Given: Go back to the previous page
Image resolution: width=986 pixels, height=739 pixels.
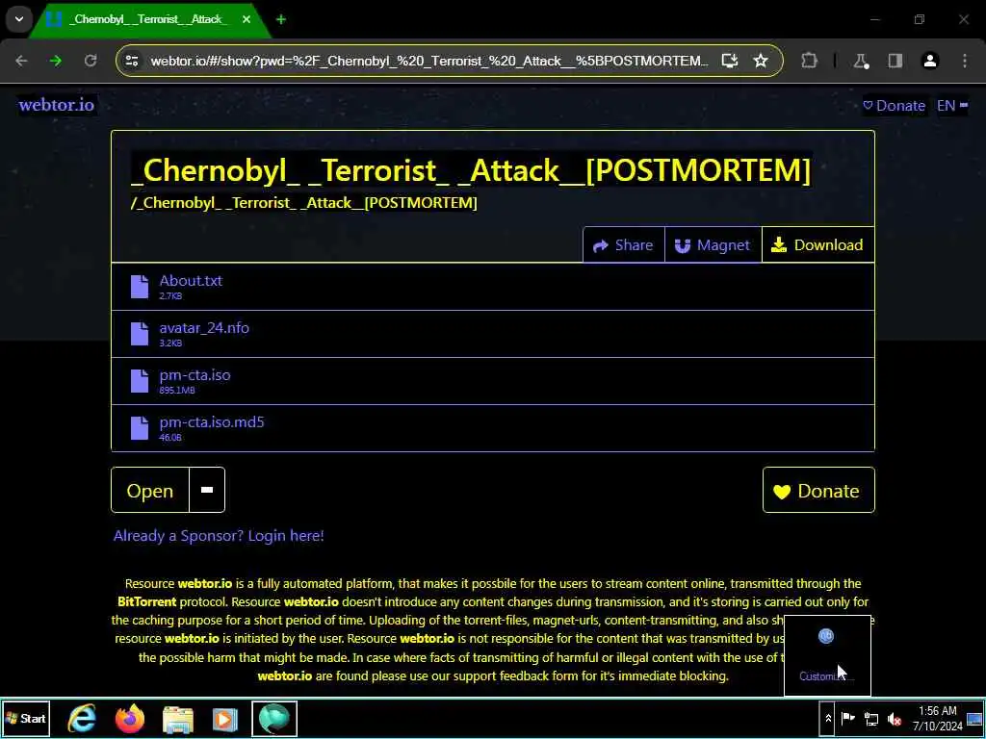Looking at the screenshot, I should [21, 61].
